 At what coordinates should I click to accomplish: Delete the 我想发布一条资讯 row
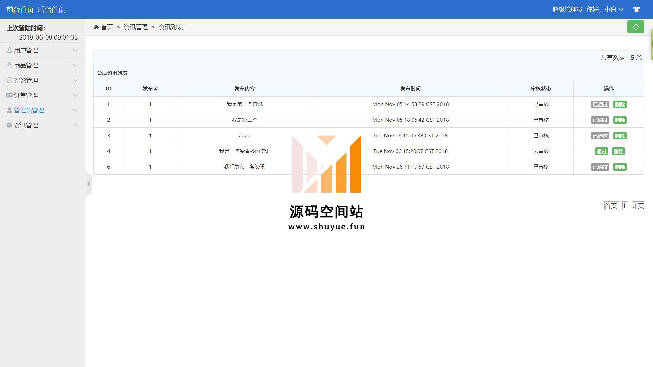[620, 167]
